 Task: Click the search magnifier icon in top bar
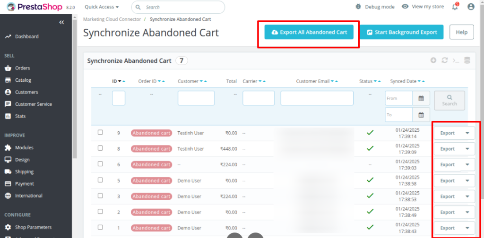tap(138, 7)
